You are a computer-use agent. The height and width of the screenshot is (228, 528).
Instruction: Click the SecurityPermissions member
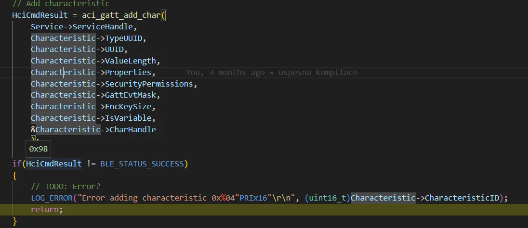tap(149, 84)
